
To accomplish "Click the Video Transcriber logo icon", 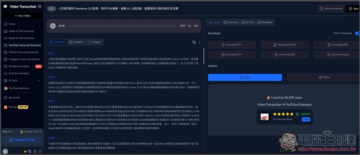I will point(5,7).
